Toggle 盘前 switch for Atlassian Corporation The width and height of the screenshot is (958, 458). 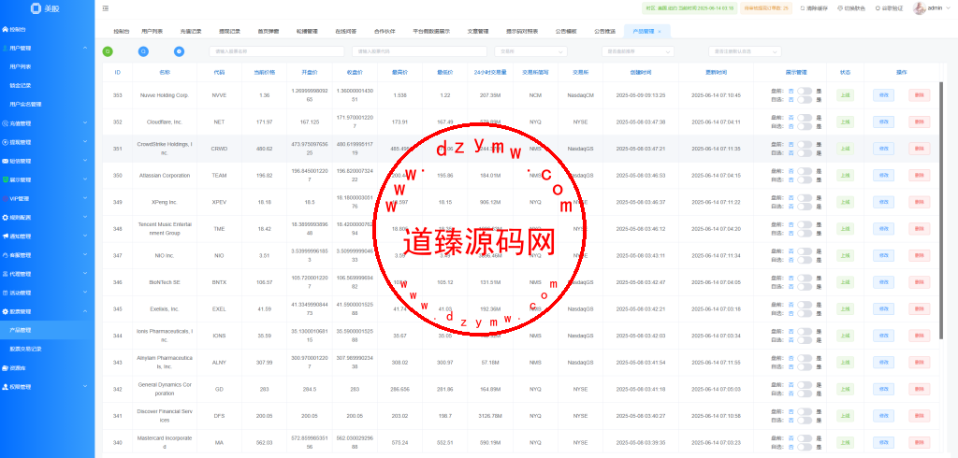805,172
